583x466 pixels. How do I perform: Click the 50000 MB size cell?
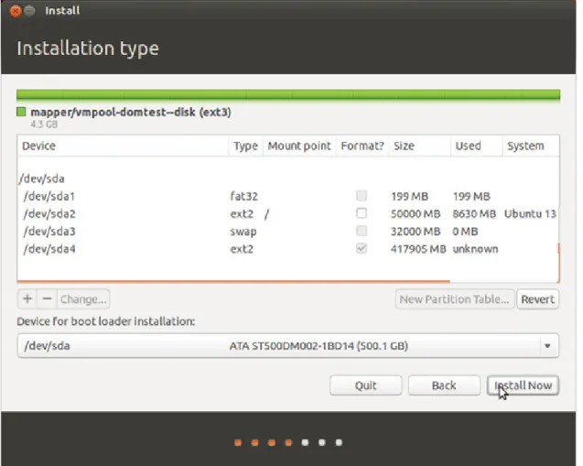tap(416, 214)
